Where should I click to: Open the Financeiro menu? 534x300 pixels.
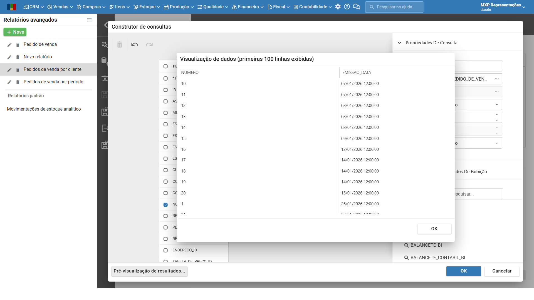click(248, 7)
